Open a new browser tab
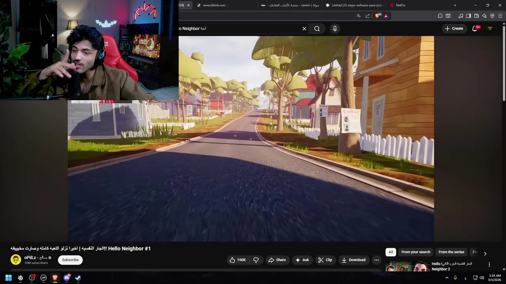The image size is (506, 284). [x=455, y=5]
